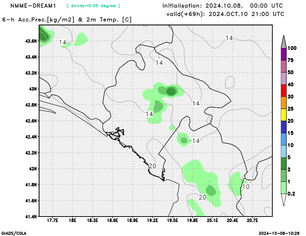Click the legend value 75

point(291,60)
